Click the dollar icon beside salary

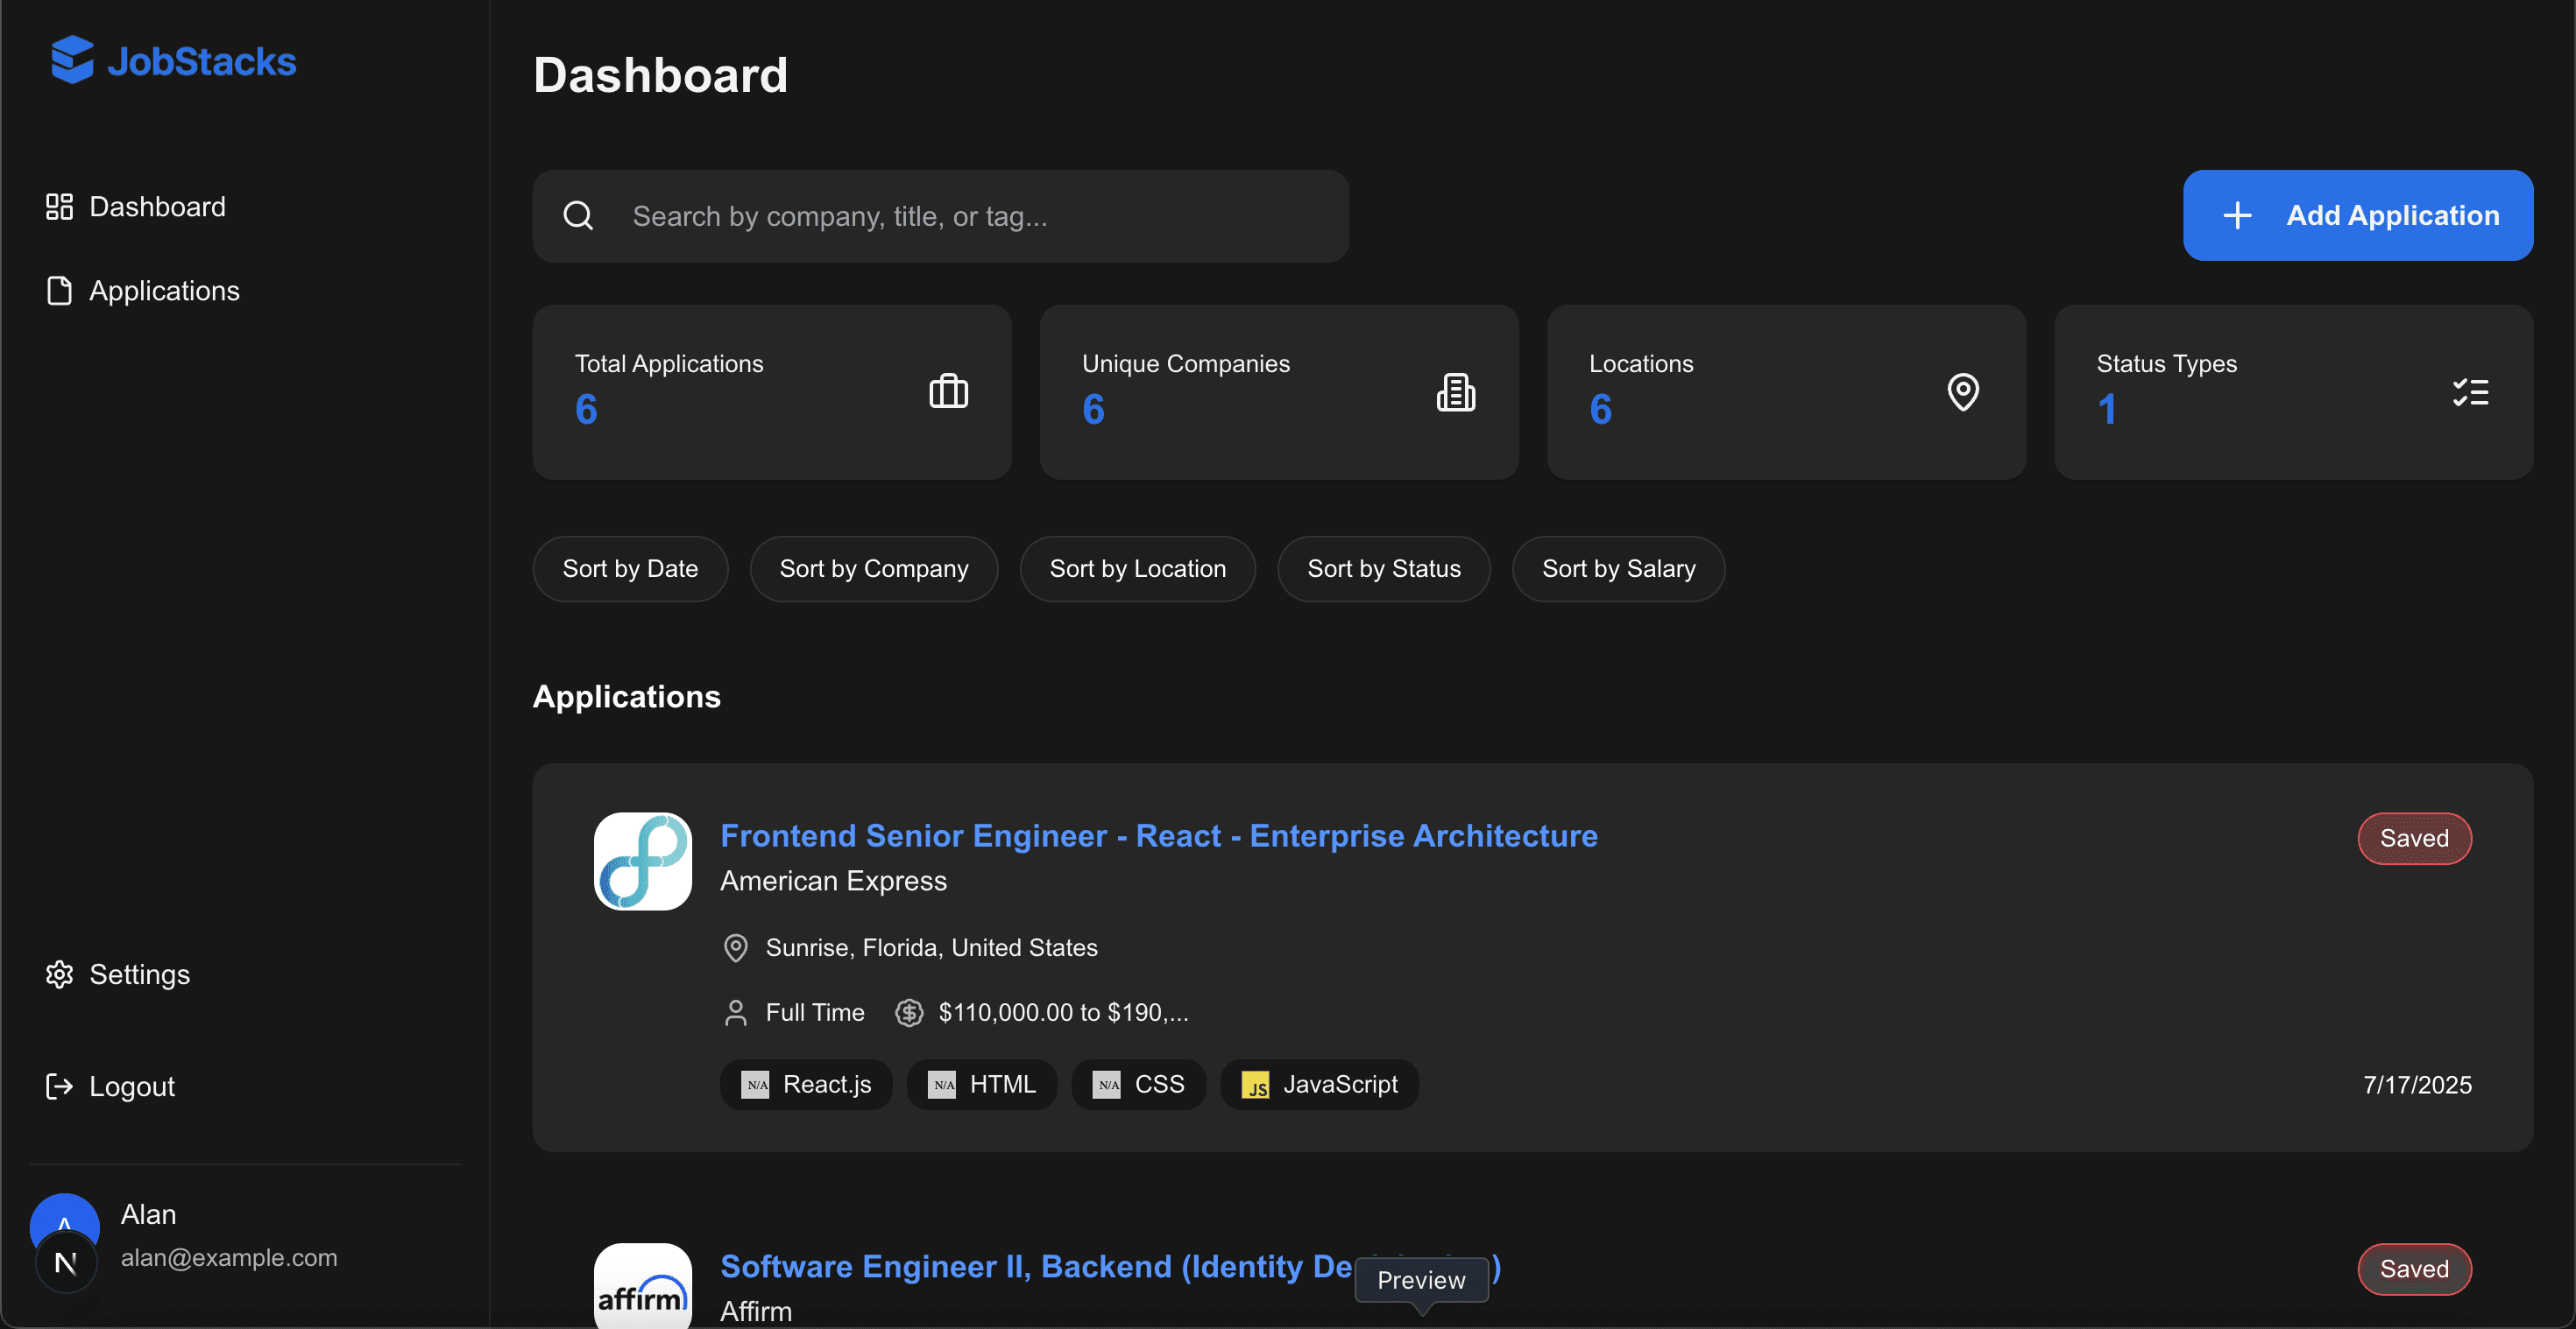click(x=908, y=1012)
